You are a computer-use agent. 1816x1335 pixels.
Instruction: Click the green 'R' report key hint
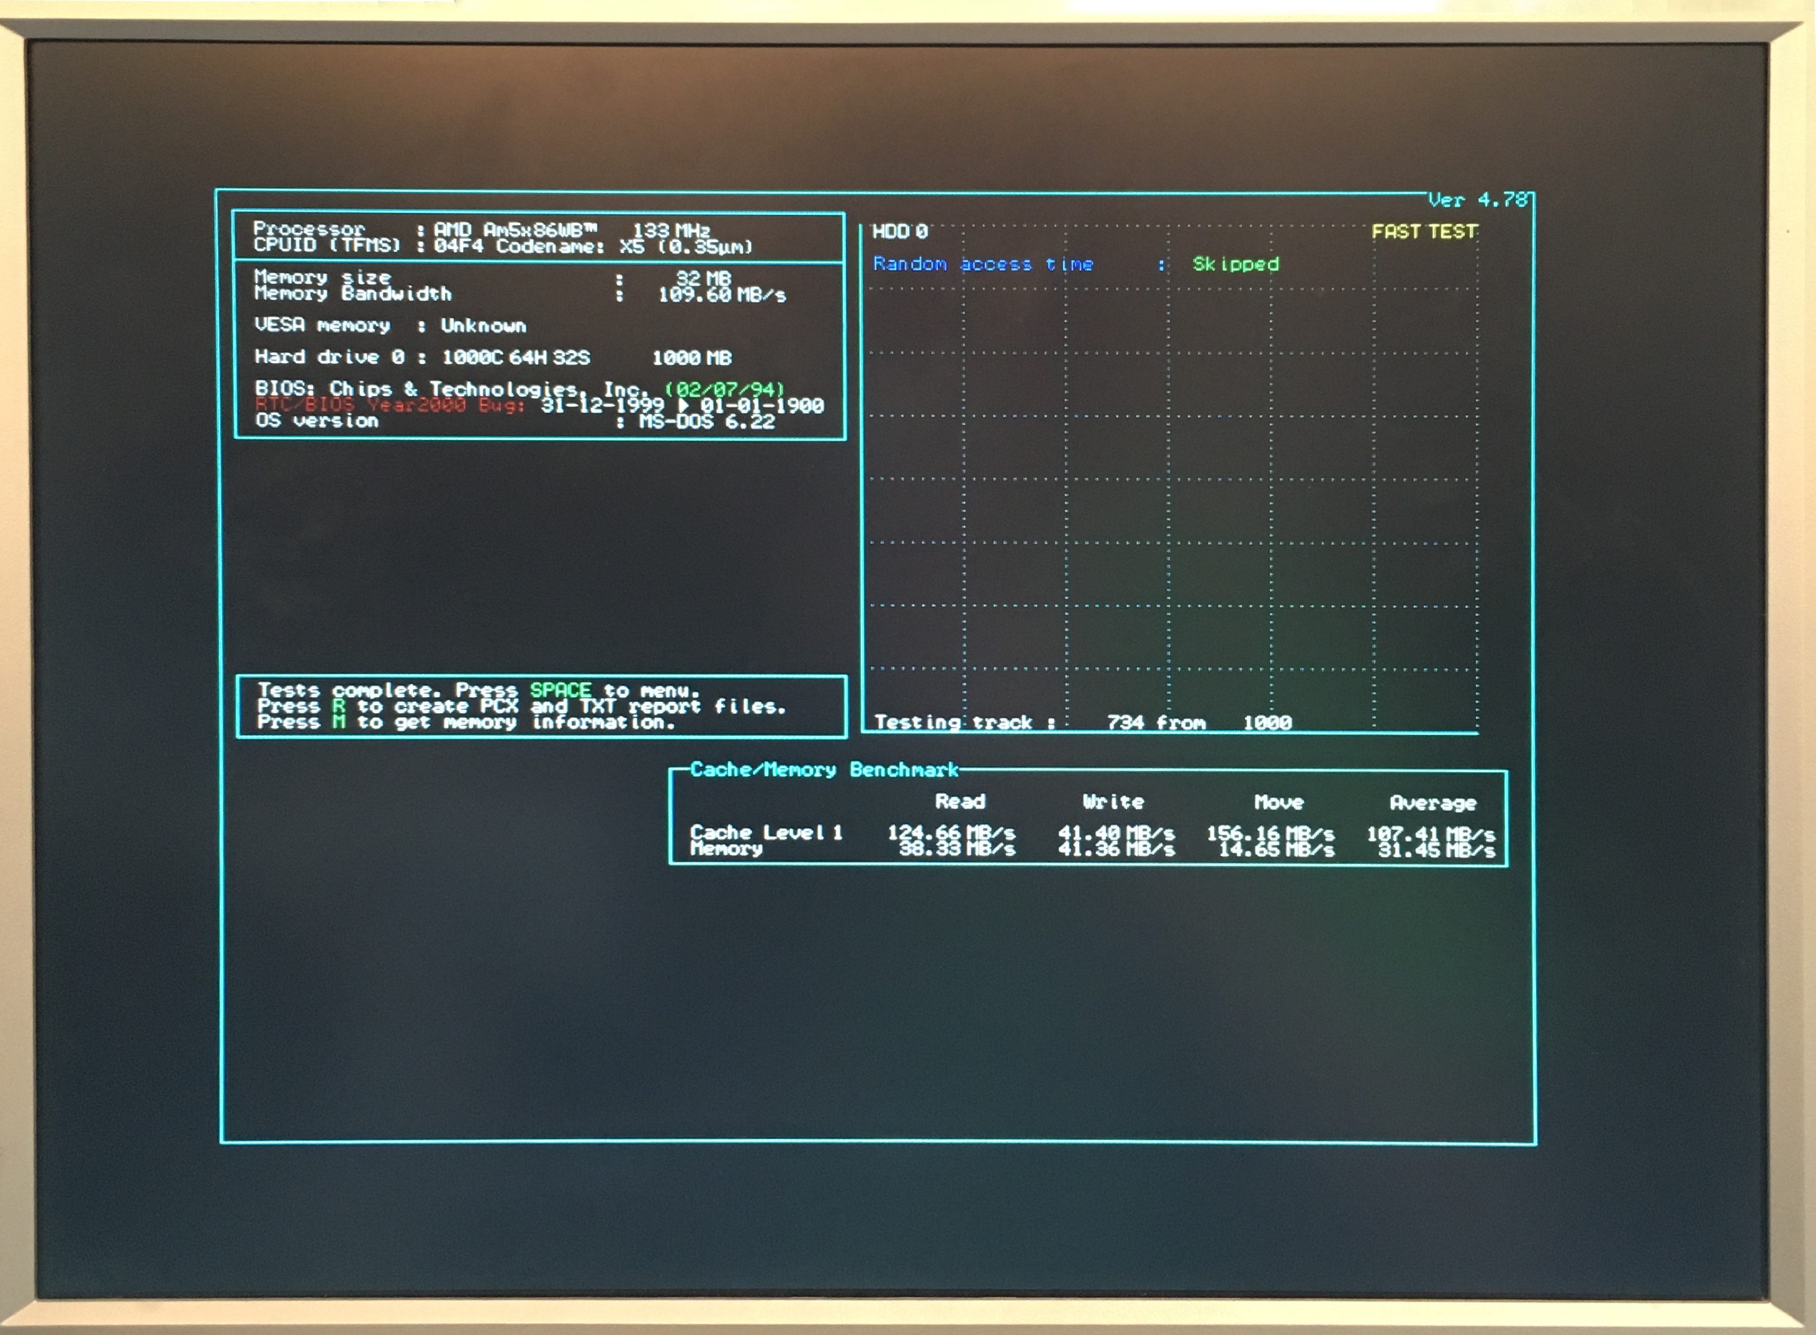point(339,706)
